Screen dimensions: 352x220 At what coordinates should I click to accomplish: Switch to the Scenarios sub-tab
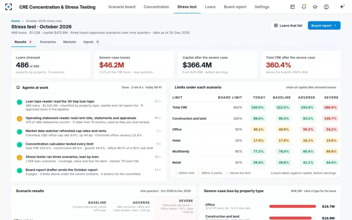48,42
